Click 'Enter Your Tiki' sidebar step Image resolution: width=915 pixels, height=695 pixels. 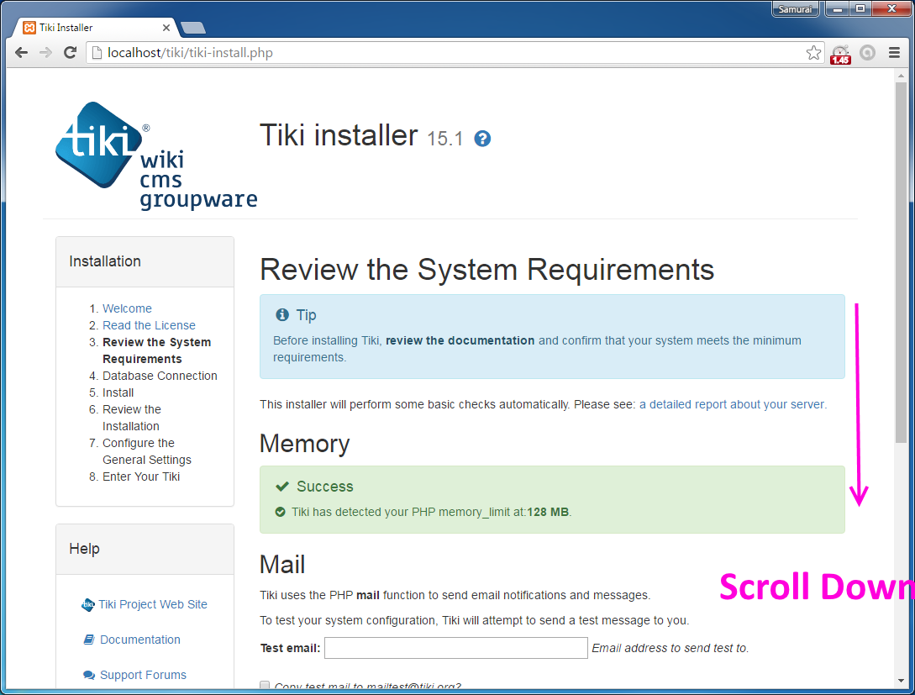coord(141,476)
